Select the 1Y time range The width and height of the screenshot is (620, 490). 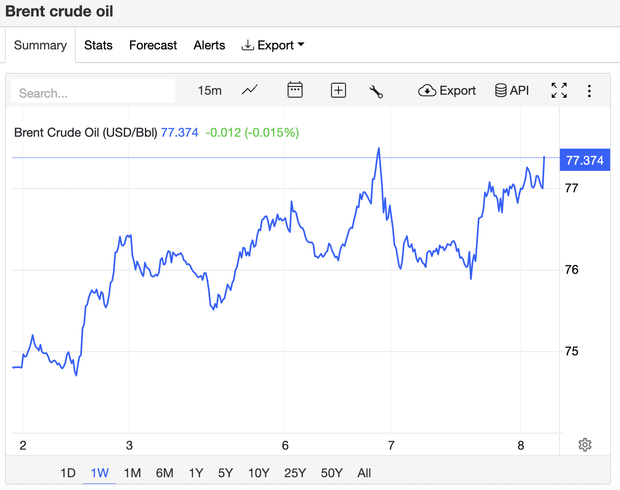point(196,473)
